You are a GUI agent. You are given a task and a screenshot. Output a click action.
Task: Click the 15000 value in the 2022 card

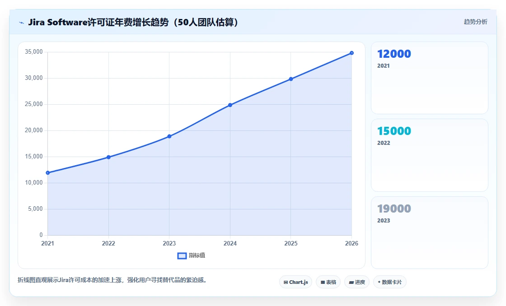[394, 131]
